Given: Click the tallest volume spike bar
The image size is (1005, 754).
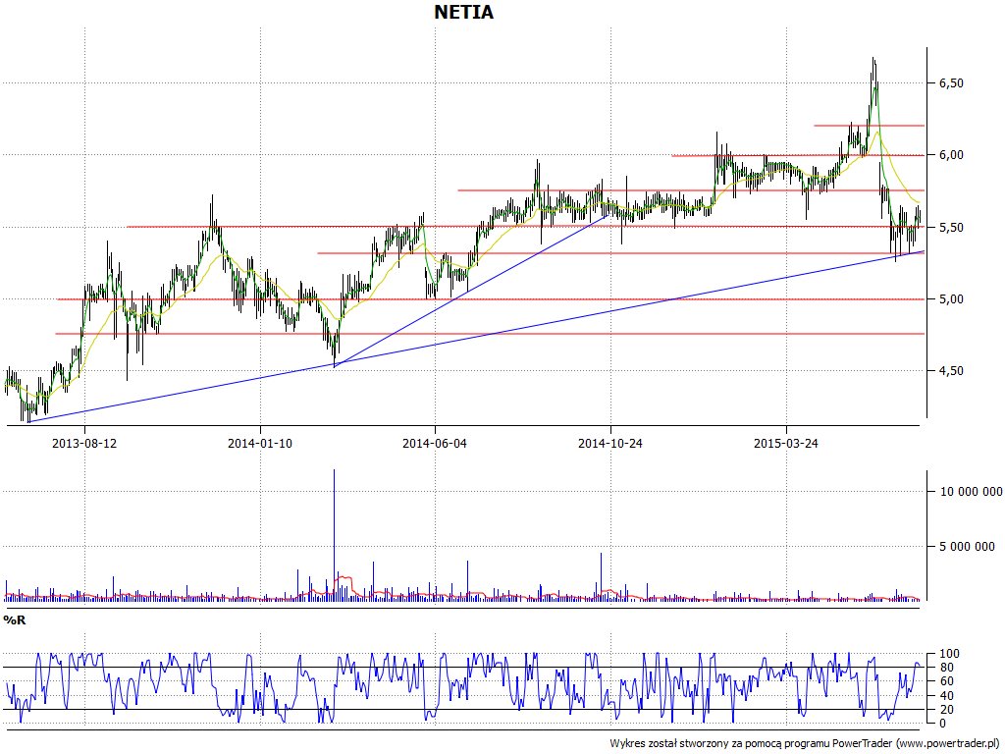Looking at the screenshot, I should [334, 535].
